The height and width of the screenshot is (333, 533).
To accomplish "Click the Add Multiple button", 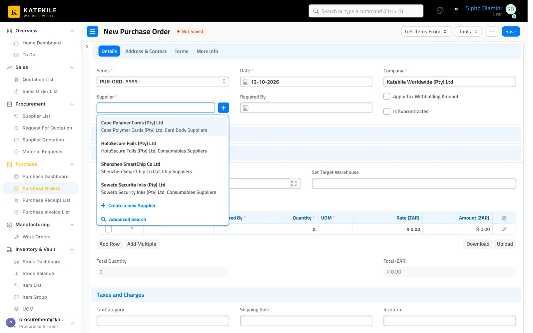I will pos(142,244).
